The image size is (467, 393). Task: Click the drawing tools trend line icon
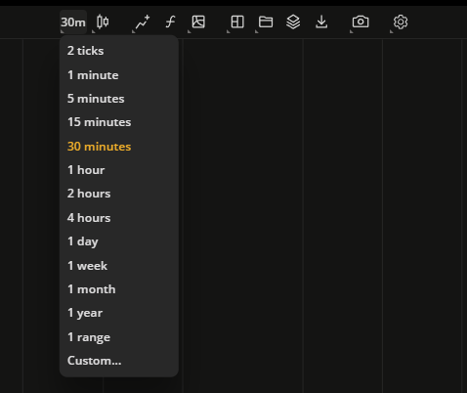143,22
